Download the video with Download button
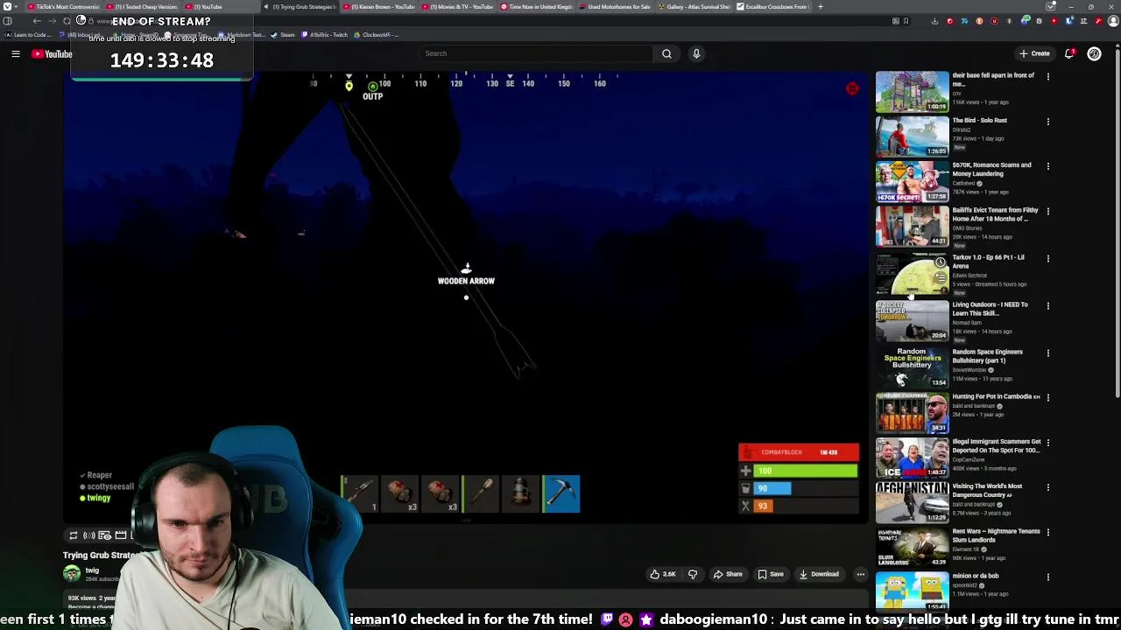The height and width of the screenshot is (630, 1121). pos(819,574)
